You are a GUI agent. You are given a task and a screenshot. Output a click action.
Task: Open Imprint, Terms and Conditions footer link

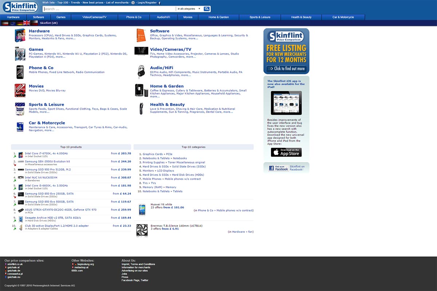pos(138,264)
